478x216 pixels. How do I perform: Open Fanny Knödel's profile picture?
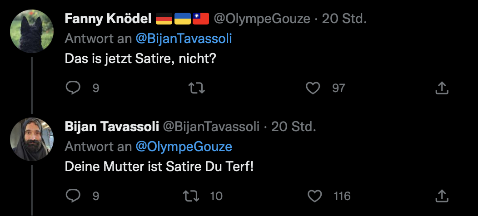pyautogui.click(x=32, y=31)
